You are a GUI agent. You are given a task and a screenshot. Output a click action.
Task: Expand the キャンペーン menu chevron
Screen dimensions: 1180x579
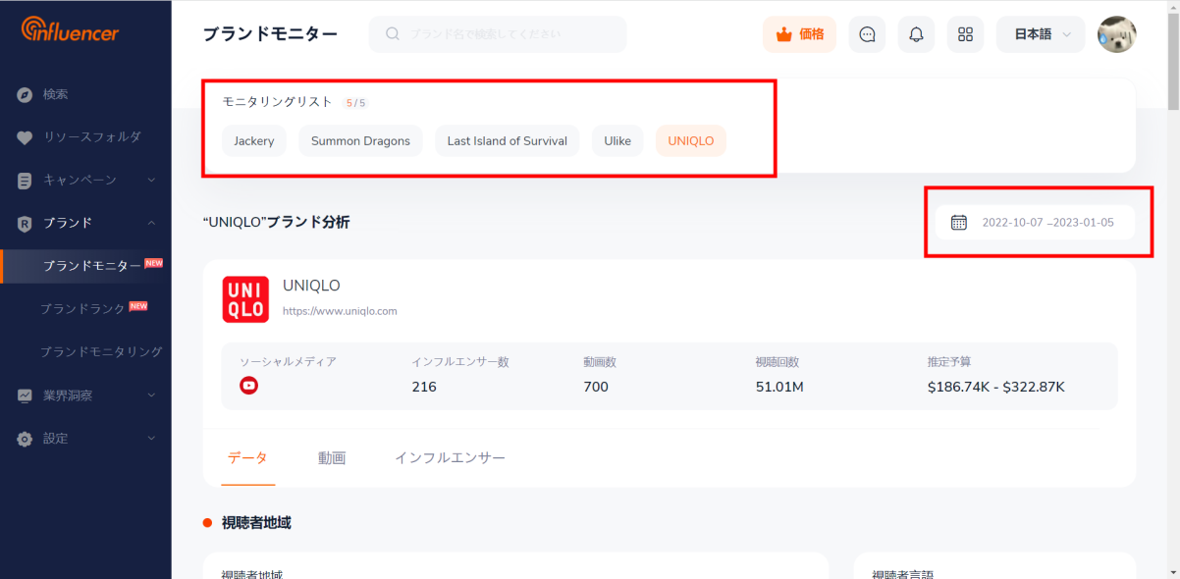(x=151, y=181)
